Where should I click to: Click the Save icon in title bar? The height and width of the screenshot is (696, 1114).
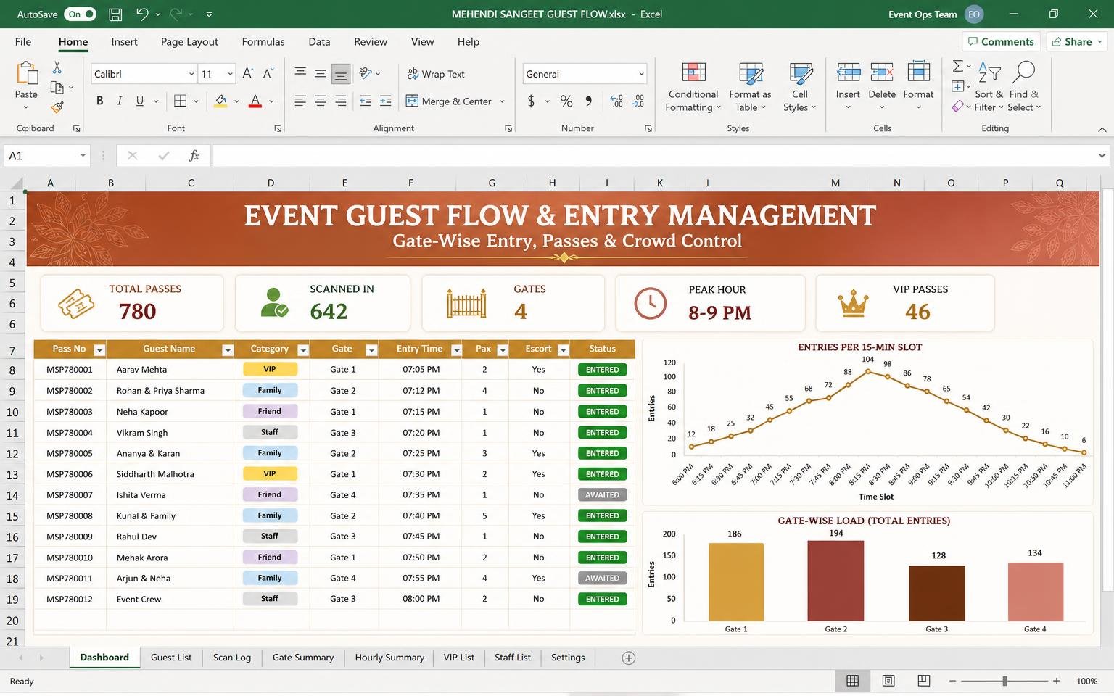point(115,14)
